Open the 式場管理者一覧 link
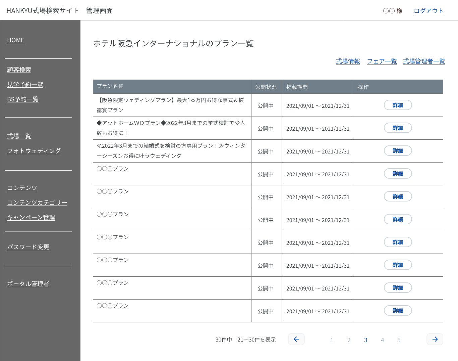 pos(424,61)
